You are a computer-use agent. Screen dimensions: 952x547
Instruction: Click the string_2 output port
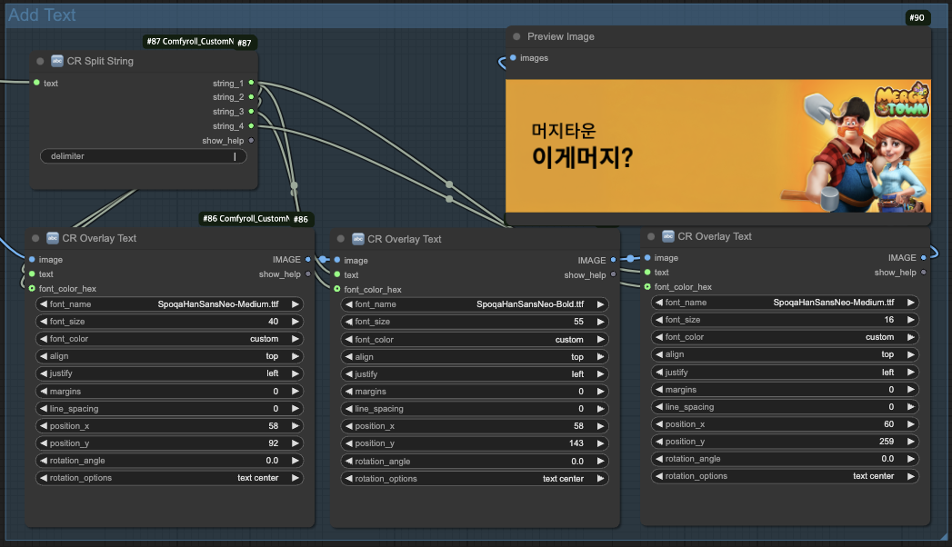(x=251, y=97)
